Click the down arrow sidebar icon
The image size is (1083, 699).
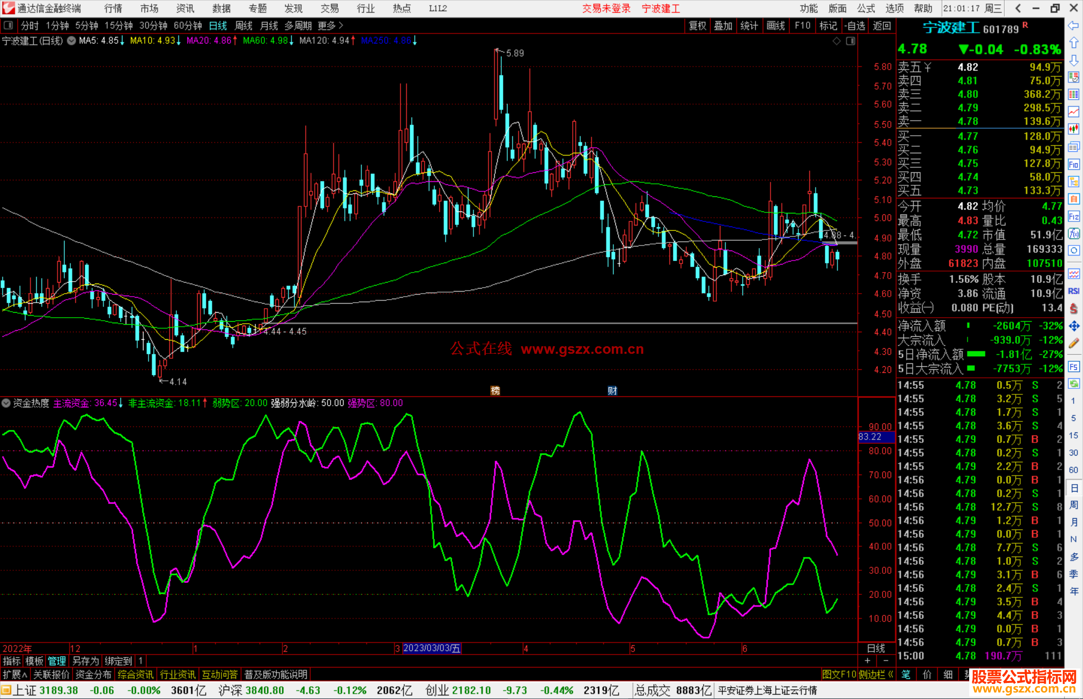[1073, 60]
